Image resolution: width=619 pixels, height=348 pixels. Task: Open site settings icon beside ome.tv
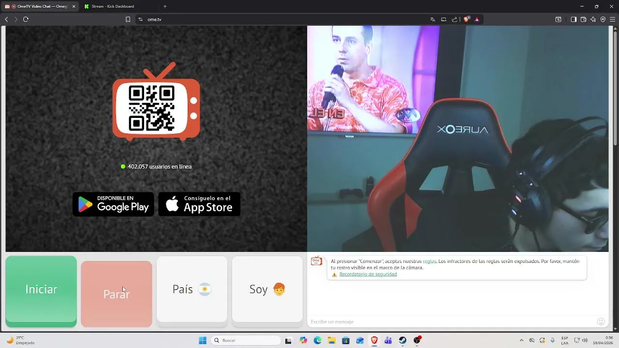coord(140,19)
